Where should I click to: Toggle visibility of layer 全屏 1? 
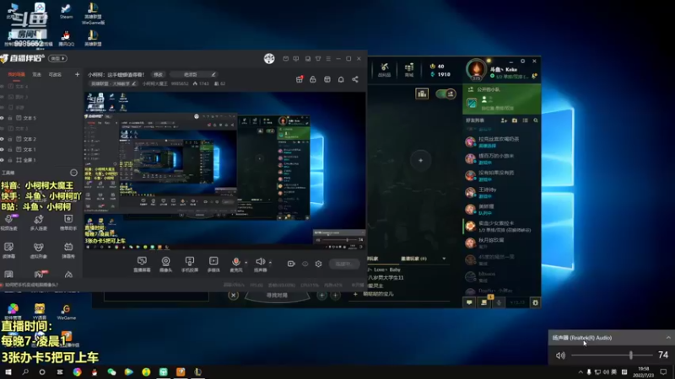point(3,160)
